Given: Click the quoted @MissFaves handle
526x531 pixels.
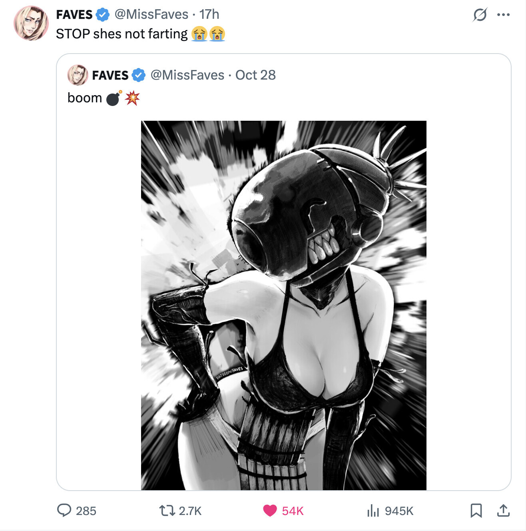Looking at the screenshot, I should 187,75.
